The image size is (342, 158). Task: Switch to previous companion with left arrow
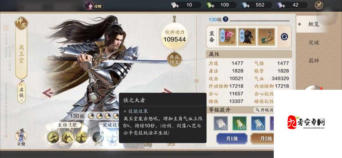(48, 93)
